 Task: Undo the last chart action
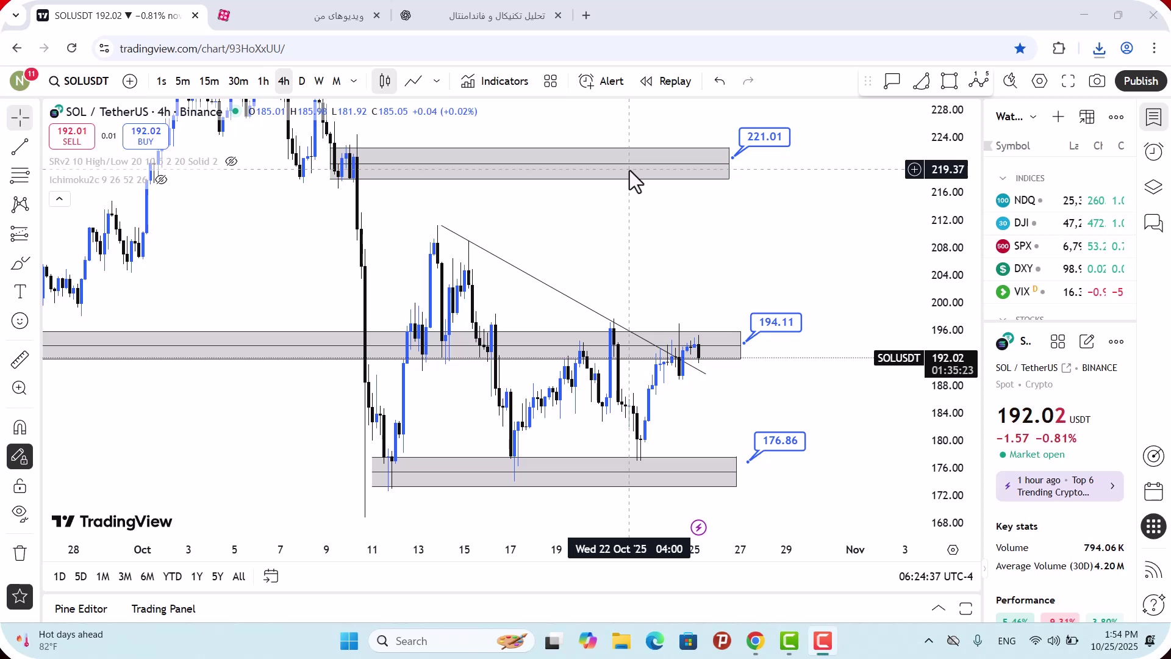click(720, 81)
